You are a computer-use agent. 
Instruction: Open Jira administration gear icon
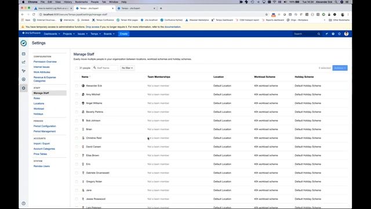tap(339, 34)
